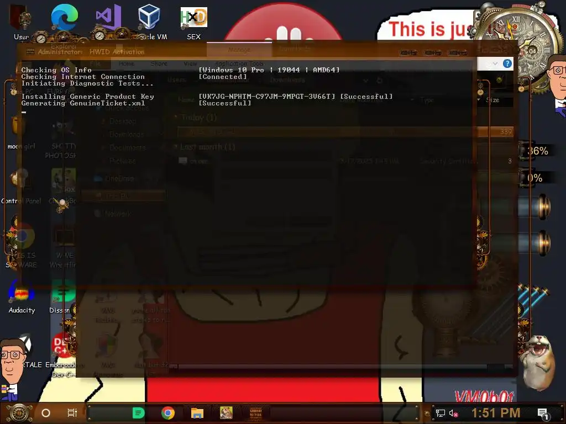The height and width of the screenshot is (424, 566).
Task: Launch the Audacity desktop shortcut
Action: [22, 296]
